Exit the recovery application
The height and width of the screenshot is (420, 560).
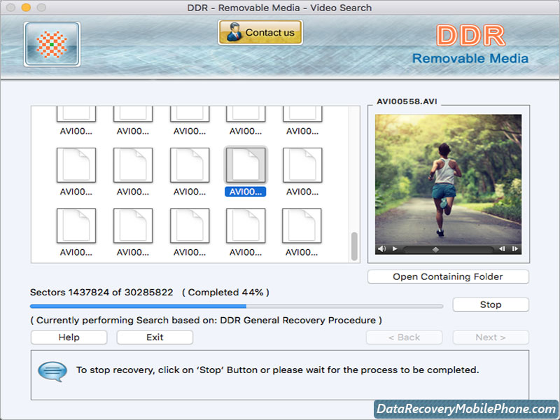tap(155, 337)
